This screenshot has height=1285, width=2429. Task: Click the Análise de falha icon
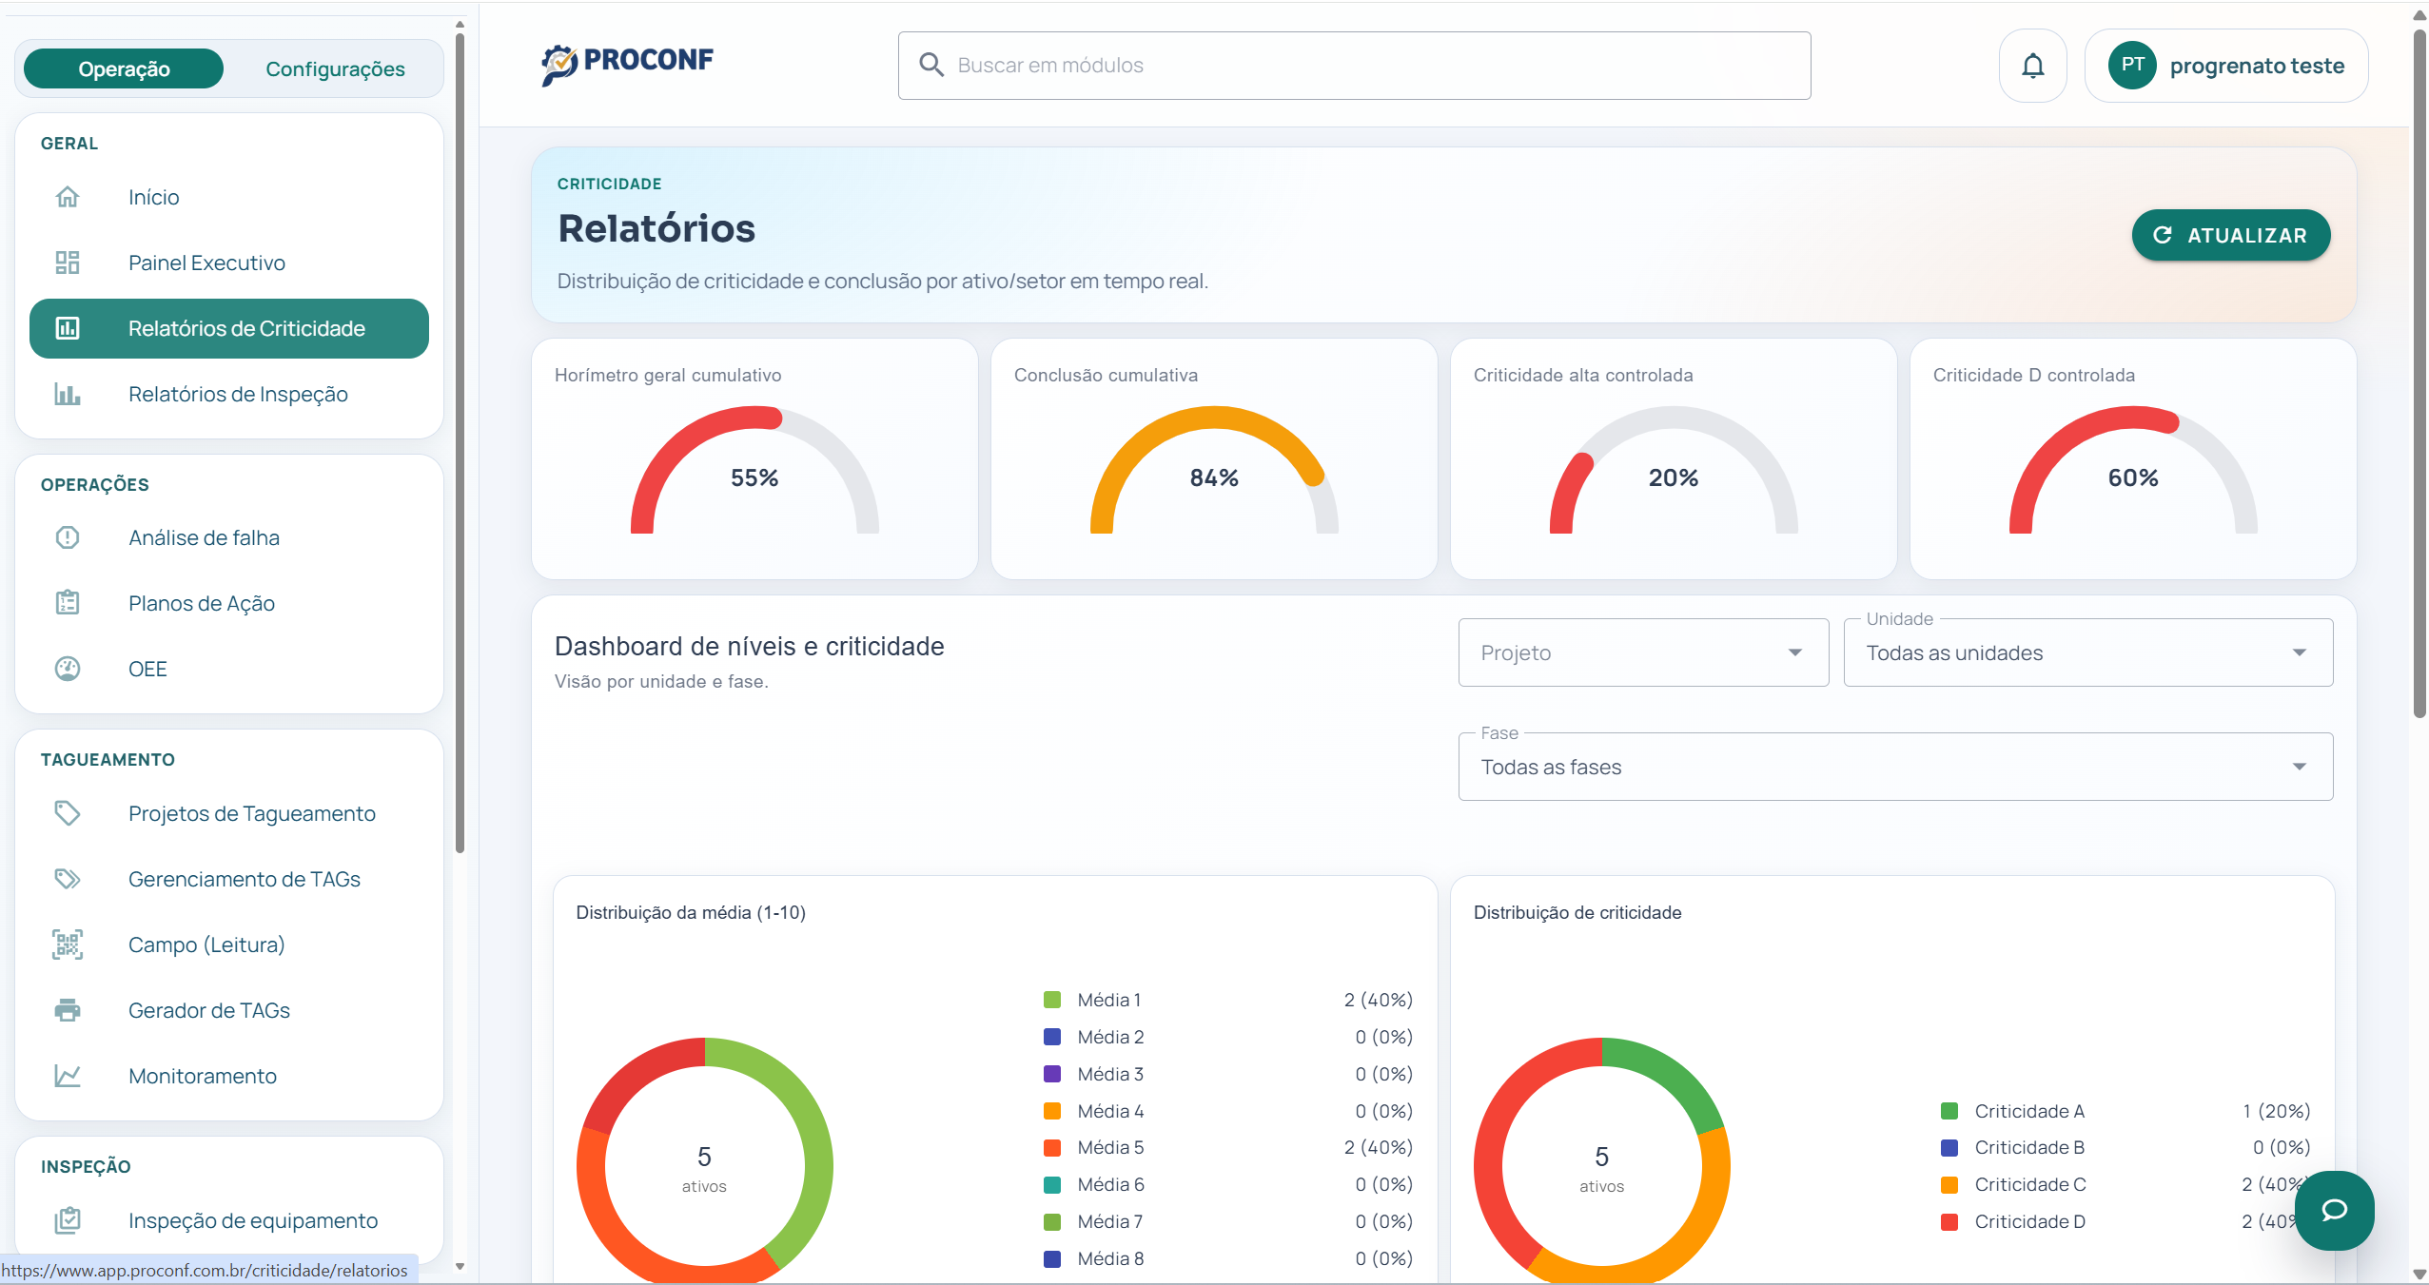pyautogui.click(x=68, y=537)
